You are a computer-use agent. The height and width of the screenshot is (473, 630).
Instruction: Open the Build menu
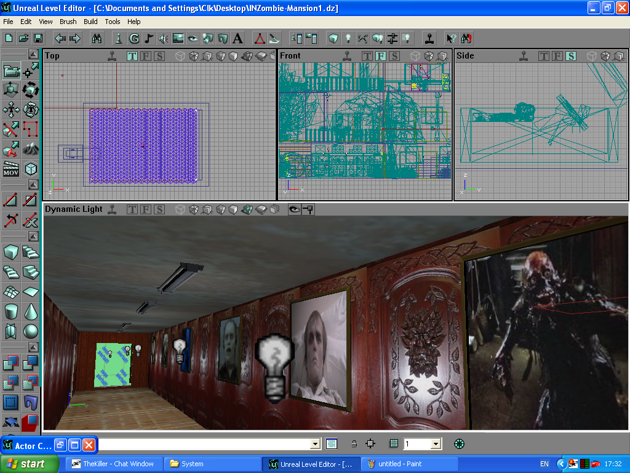[90, 22]
